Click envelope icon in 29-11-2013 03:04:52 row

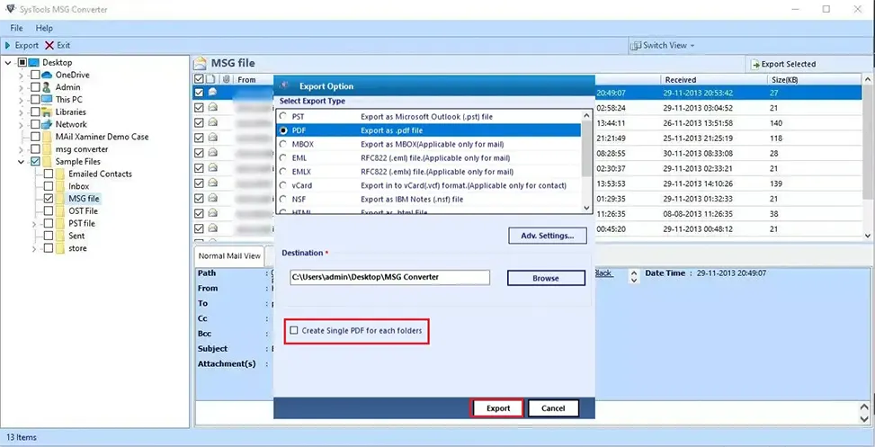click(212, 107)
